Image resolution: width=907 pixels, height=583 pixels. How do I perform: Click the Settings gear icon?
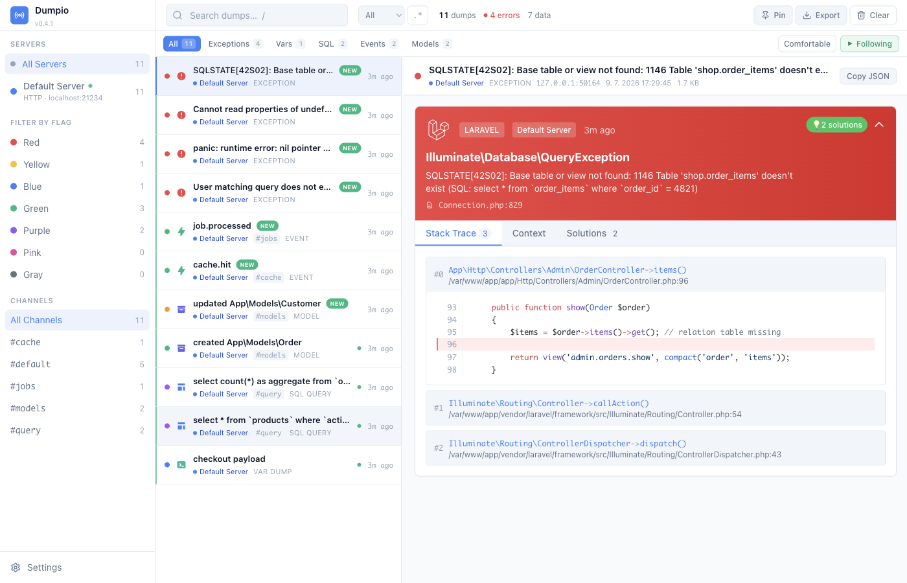(16, 567)
